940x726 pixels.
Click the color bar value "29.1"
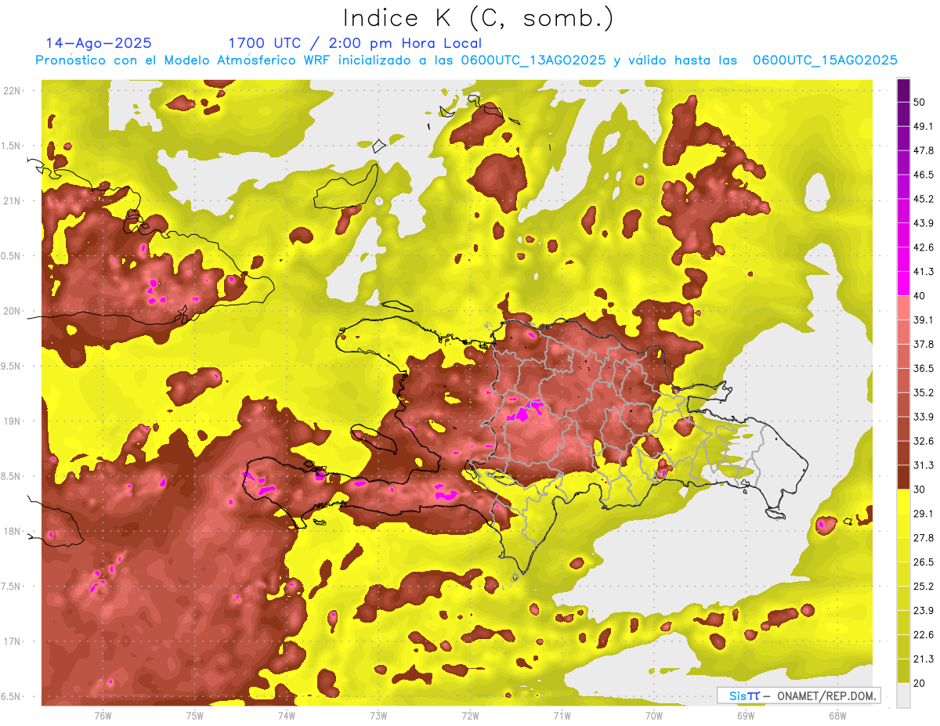coord(924,514)
